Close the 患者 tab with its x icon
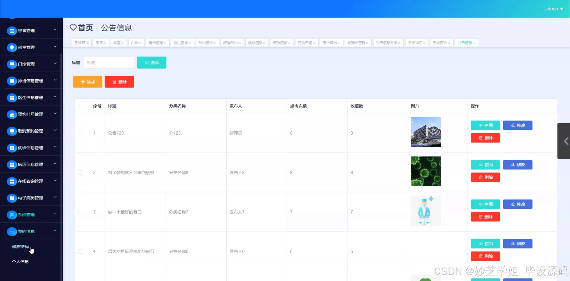This screenshot has width=570, height=281. click(x=105, y=43)
